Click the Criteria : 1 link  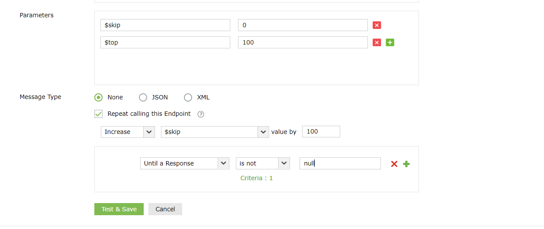(257, 178)
